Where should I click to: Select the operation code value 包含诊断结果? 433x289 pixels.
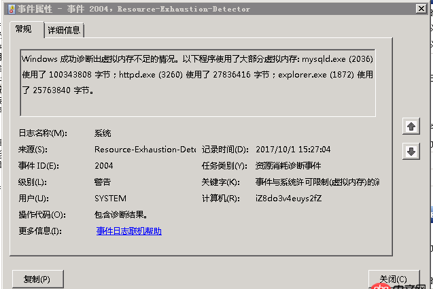121,215
